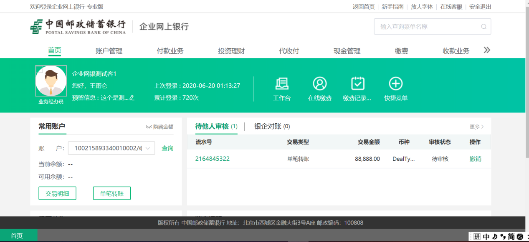Select the 拼 IME icon in taskbar
The image size is (529, 242).
click(476, 236)
